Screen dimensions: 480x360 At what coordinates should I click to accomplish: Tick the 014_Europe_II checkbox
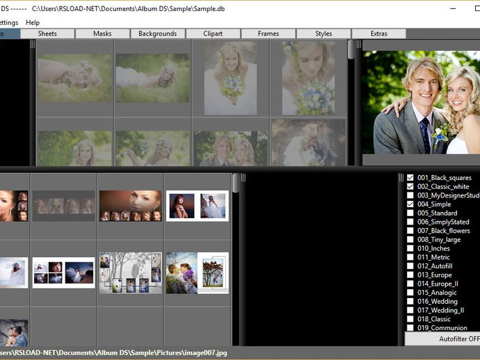tap(410, 284)
